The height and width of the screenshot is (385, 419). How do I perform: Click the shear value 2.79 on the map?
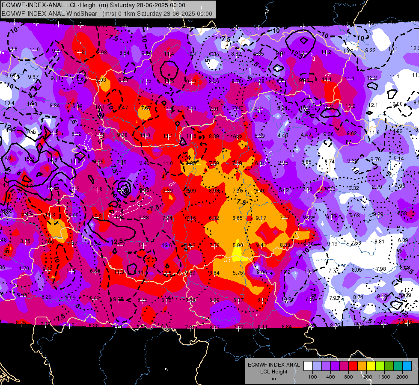pyautogui.click(x=377, y=187)
